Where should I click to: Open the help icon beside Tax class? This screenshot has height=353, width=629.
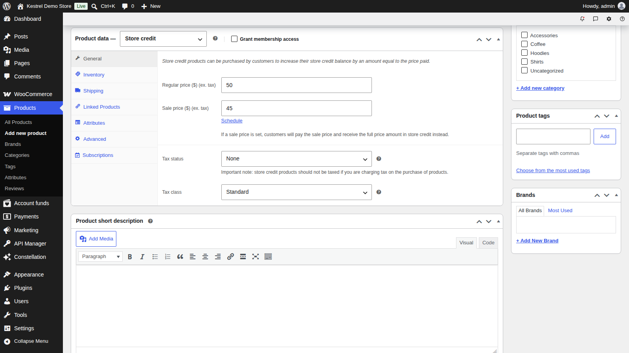tap(379, 192)
